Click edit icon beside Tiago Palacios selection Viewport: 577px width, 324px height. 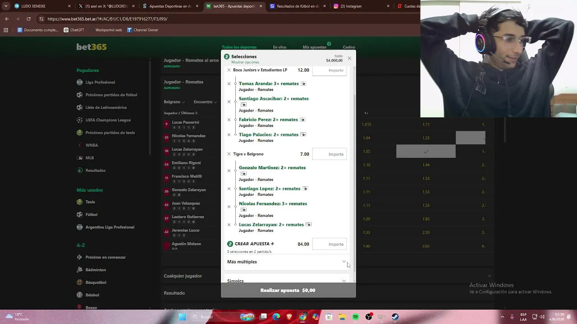pyautogui.click(x=303, y=135)
